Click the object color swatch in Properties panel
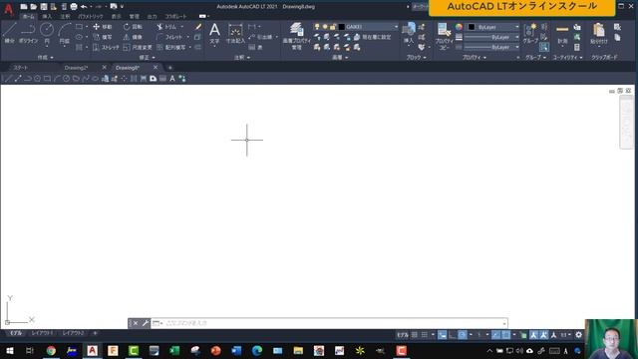Screen dimensions: 638x359 click(472, 27)
